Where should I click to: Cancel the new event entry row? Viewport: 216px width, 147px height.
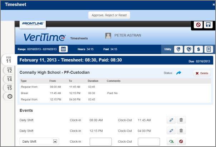click(181, 142)
